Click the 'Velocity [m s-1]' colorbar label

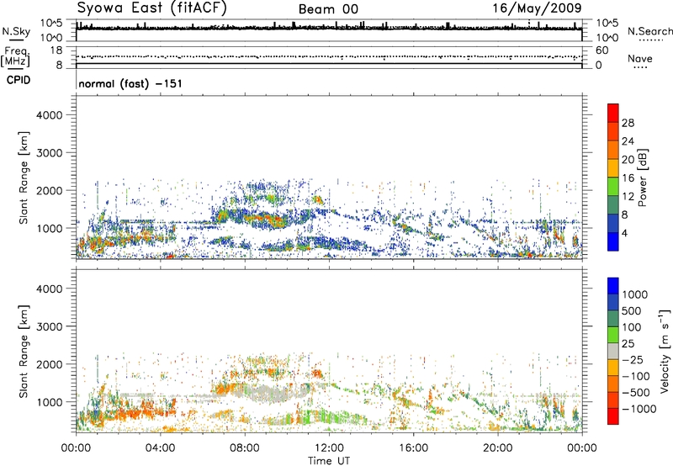coord(664,351)
